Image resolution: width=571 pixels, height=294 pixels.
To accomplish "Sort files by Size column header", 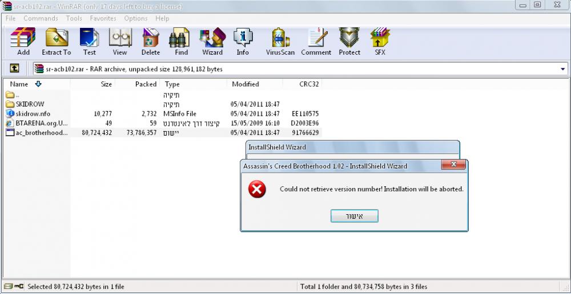I will tap(106, 84).
